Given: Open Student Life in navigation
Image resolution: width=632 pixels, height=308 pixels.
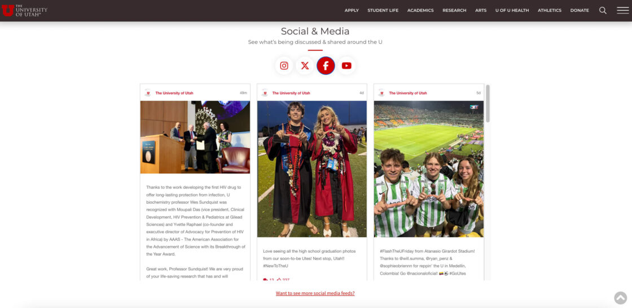Looking at the screenshot, I should click(383, 11).
